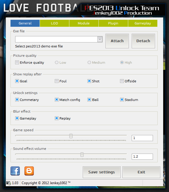Screen dimensions: 169x192
Task: Enable the Enforce quality checkbox
Action: 17,63
